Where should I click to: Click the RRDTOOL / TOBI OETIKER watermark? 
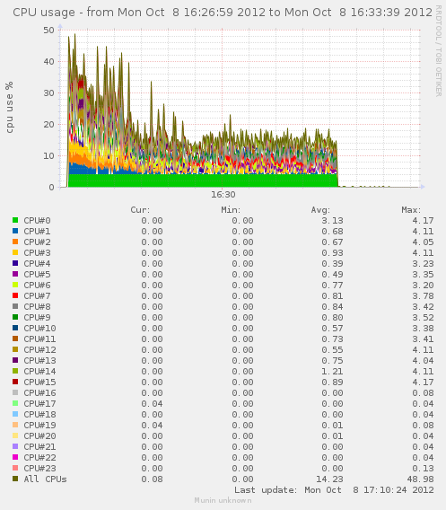[438, 51]
